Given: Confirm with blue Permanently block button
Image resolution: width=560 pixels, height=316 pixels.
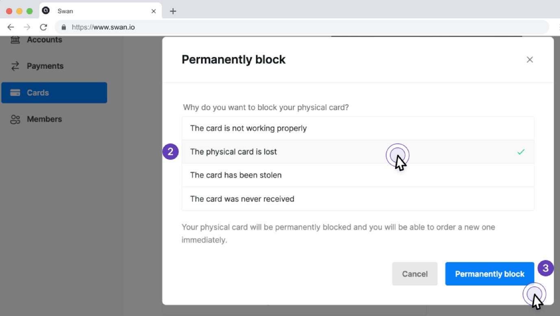Looking at the screenshot, I should pyautogui.click(x=489, y=274).
